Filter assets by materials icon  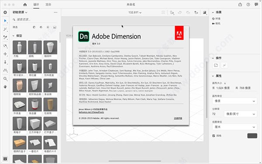tap(41, 27)
